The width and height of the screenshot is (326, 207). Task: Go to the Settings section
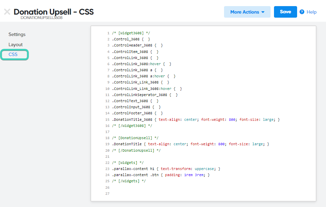17,35
